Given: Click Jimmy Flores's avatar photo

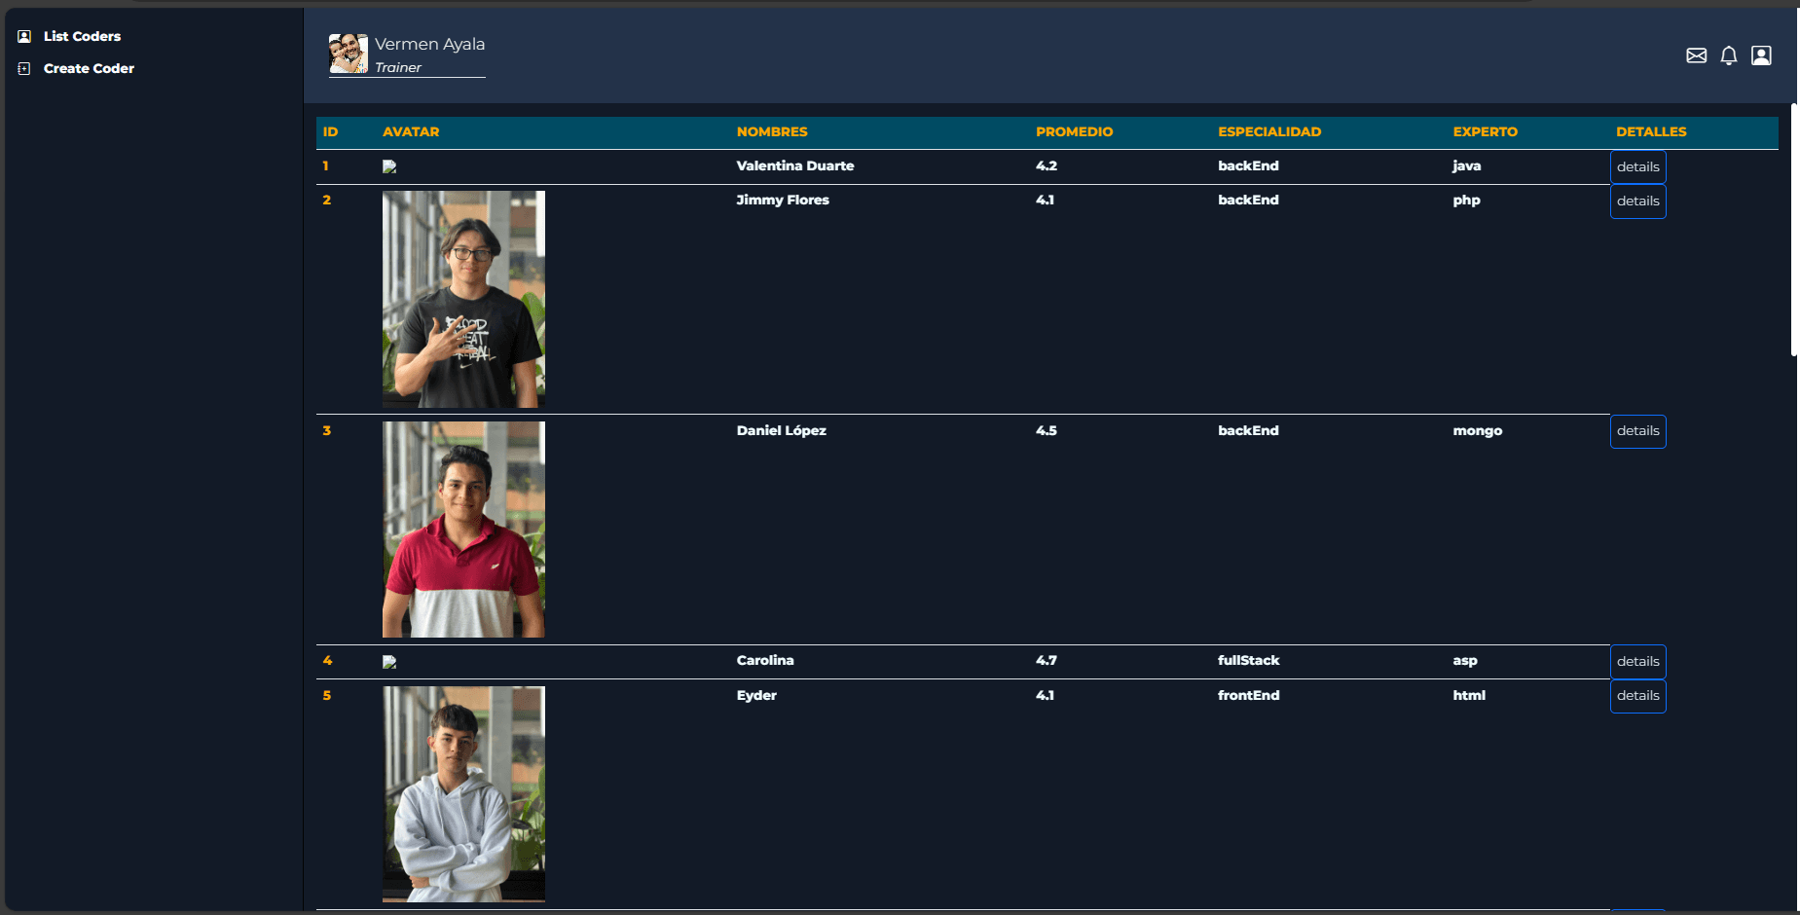Looking at the screenshot, I should pyautogui.click(x=463, y=299).
